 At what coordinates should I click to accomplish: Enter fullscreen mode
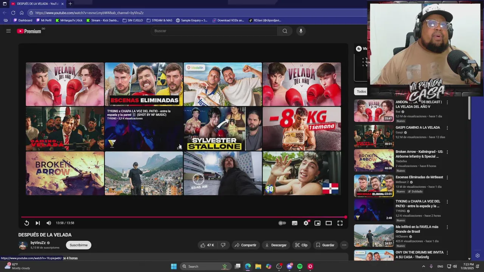coord(340,223)
